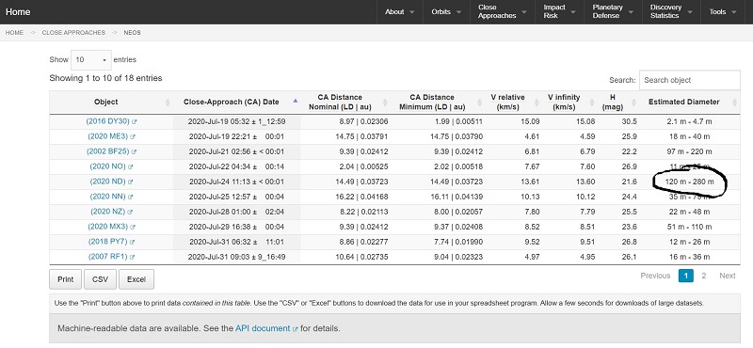Open the API document link
753x348 pixels.
[x=263, y=329]
